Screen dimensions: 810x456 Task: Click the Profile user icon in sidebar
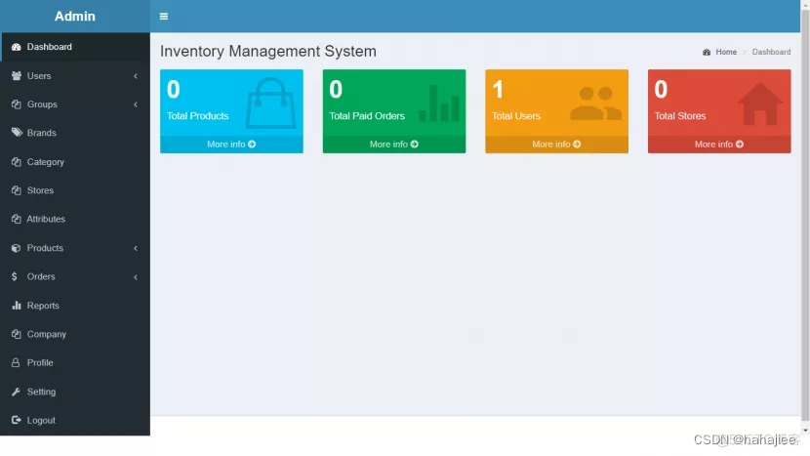tap(16, 363)
